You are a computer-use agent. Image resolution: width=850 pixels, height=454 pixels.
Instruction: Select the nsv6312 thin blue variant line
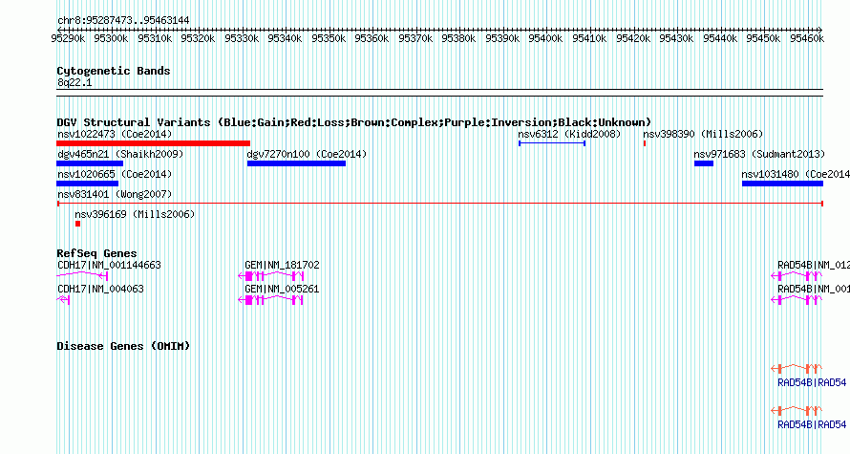tap(552, 143)
